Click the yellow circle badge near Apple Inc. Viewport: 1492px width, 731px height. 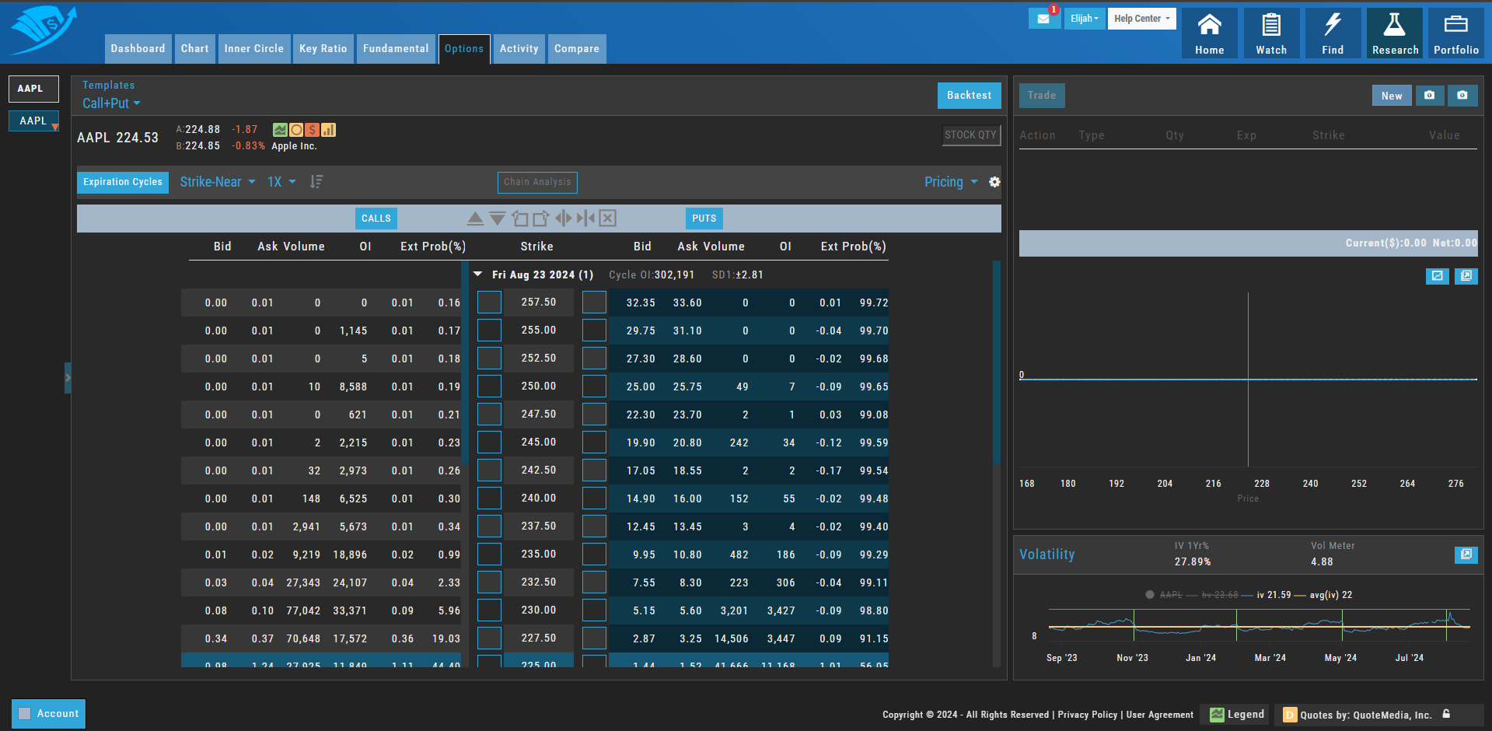coord(296,130)
